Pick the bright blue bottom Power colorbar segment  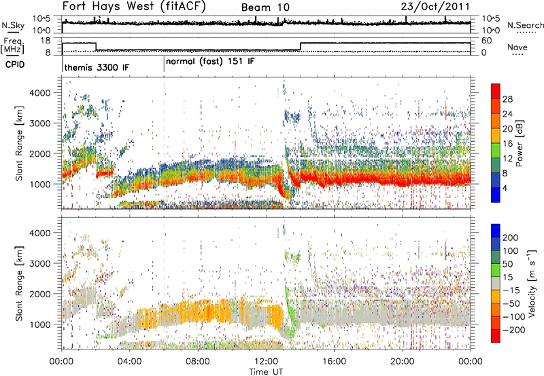pyautogui.click(x=496, y=195)
